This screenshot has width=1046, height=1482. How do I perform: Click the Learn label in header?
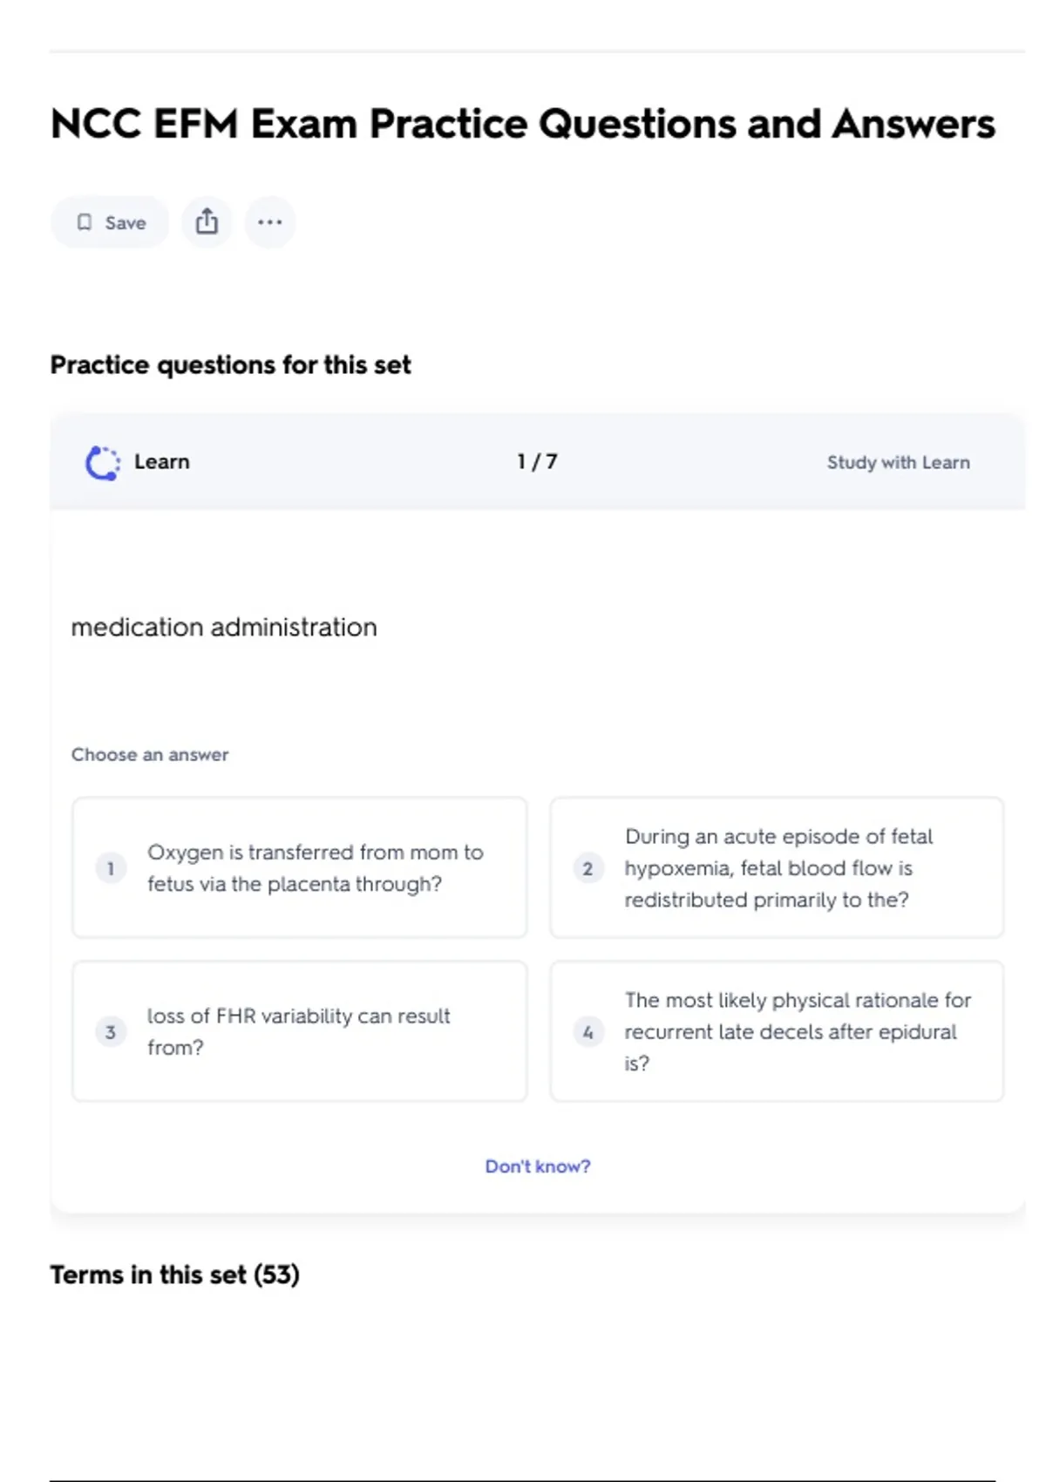pos(161,462)
